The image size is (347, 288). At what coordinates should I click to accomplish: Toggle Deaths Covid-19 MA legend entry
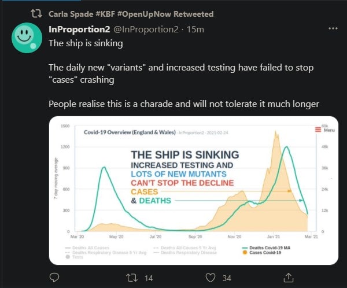click(x=267, y=248)
